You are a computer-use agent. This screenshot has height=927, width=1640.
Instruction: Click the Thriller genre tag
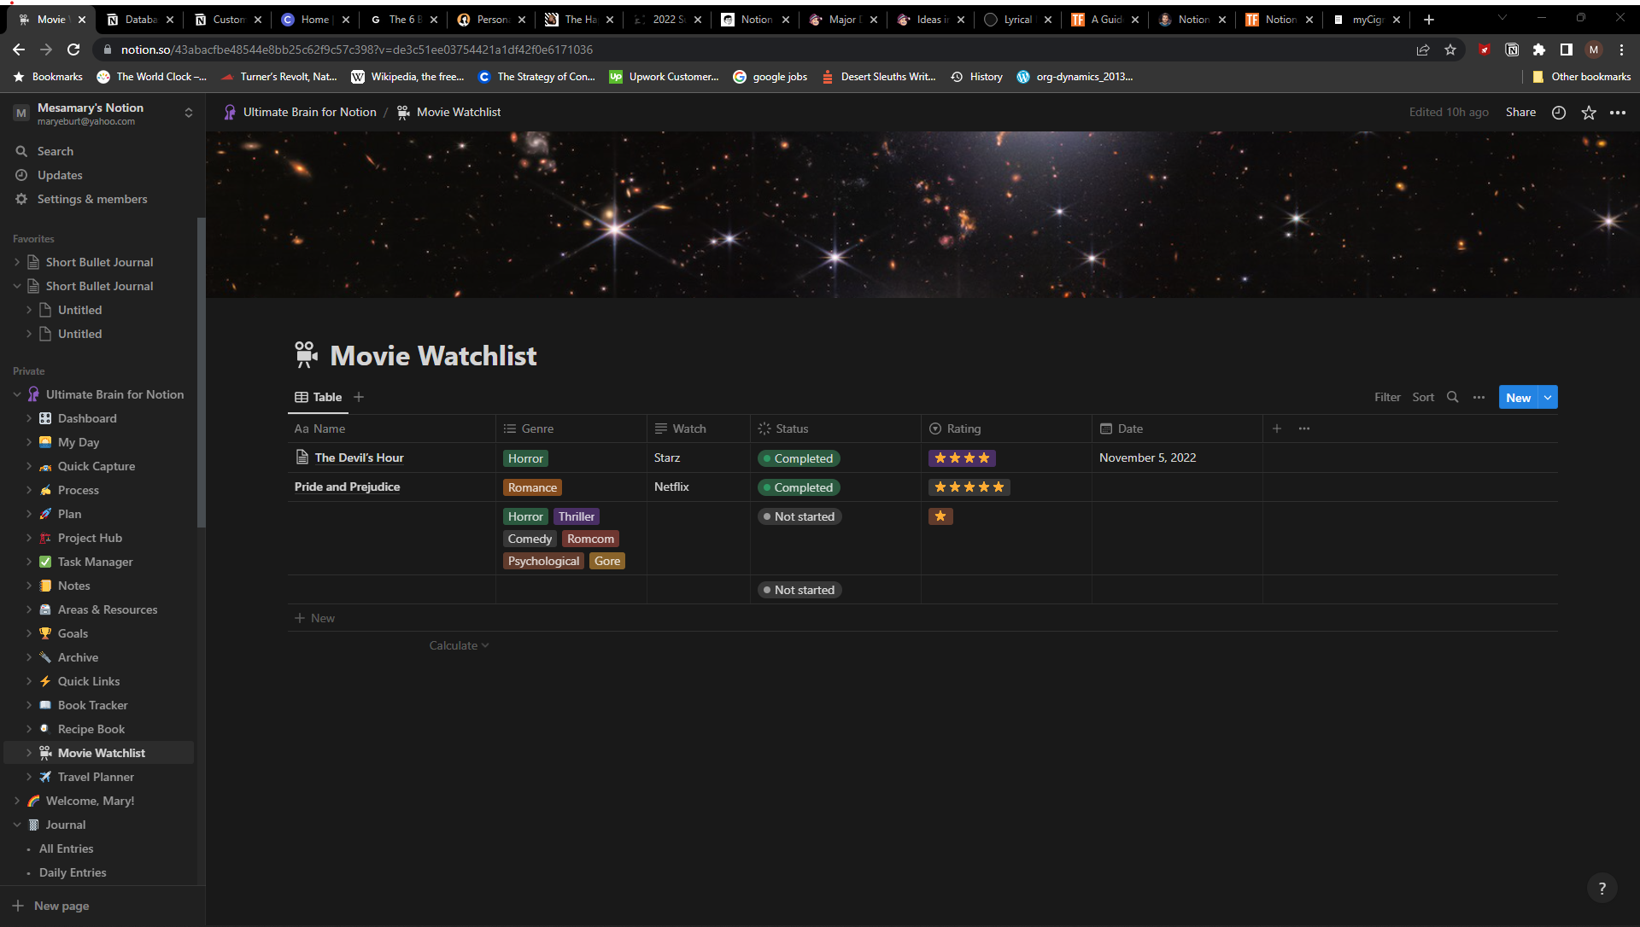click(x=576, y=516)
